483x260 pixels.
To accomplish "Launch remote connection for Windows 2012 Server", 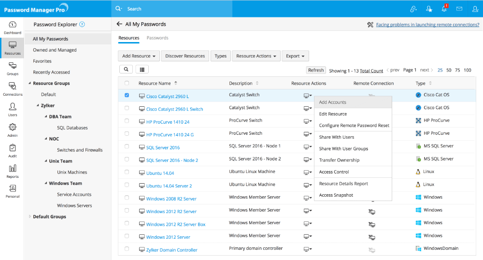I will [x=371, y=236].
